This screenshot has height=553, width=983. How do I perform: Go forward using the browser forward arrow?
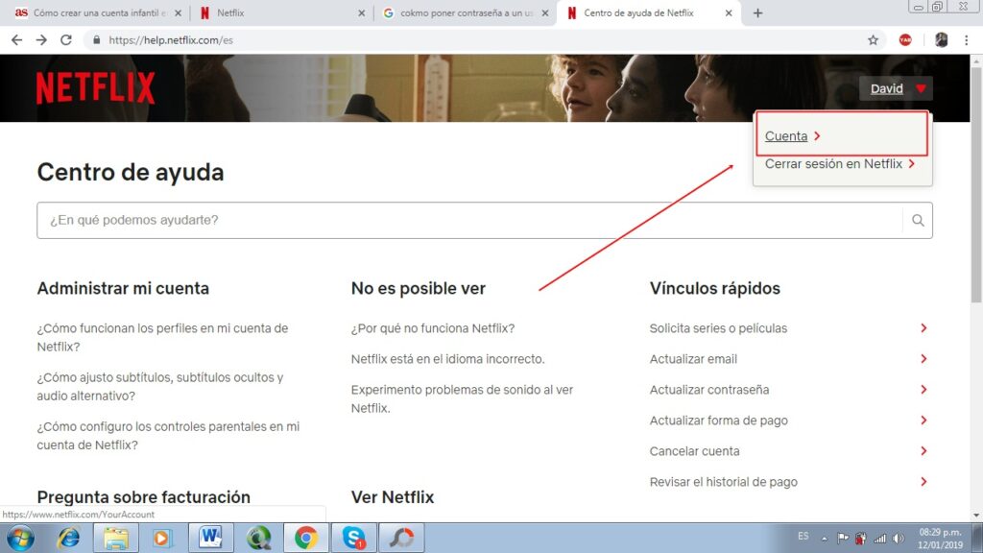41,40
